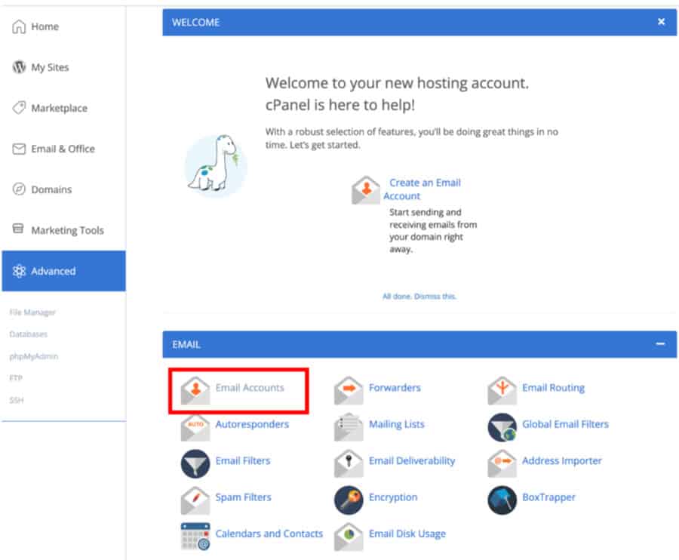
Task: Click the Email Disk Usage pie icon
Action: 349,537
